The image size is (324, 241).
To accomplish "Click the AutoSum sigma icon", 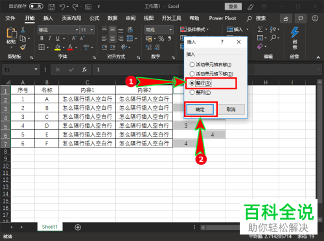I will pos(260,29).
